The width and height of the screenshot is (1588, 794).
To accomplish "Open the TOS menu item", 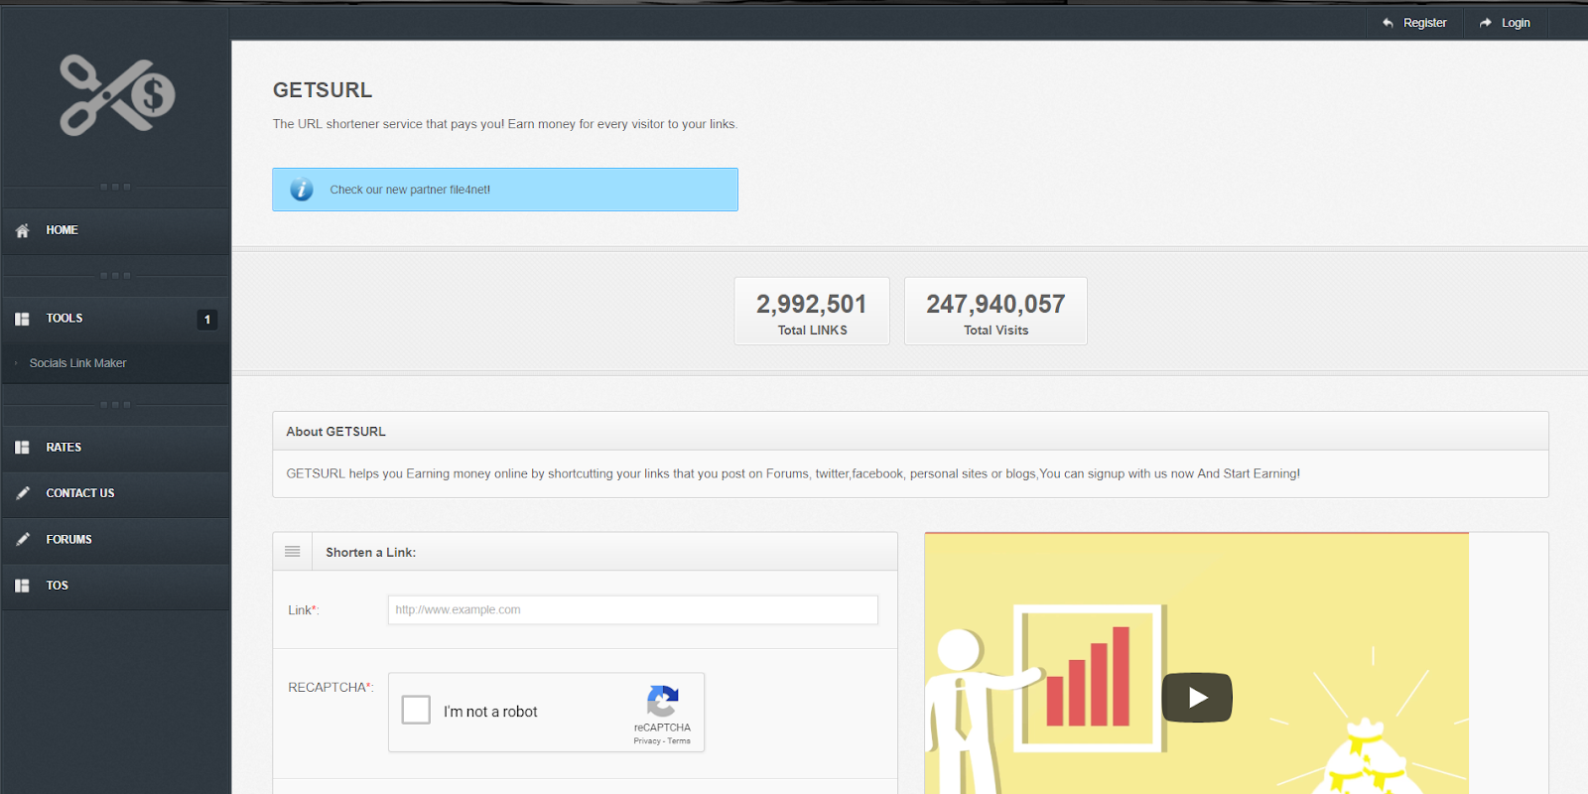I will pos(115,586).
